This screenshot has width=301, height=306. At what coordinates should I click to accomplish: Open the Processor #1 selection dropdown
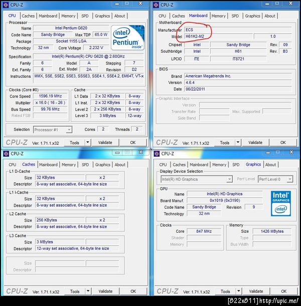(x=53, y=129)
